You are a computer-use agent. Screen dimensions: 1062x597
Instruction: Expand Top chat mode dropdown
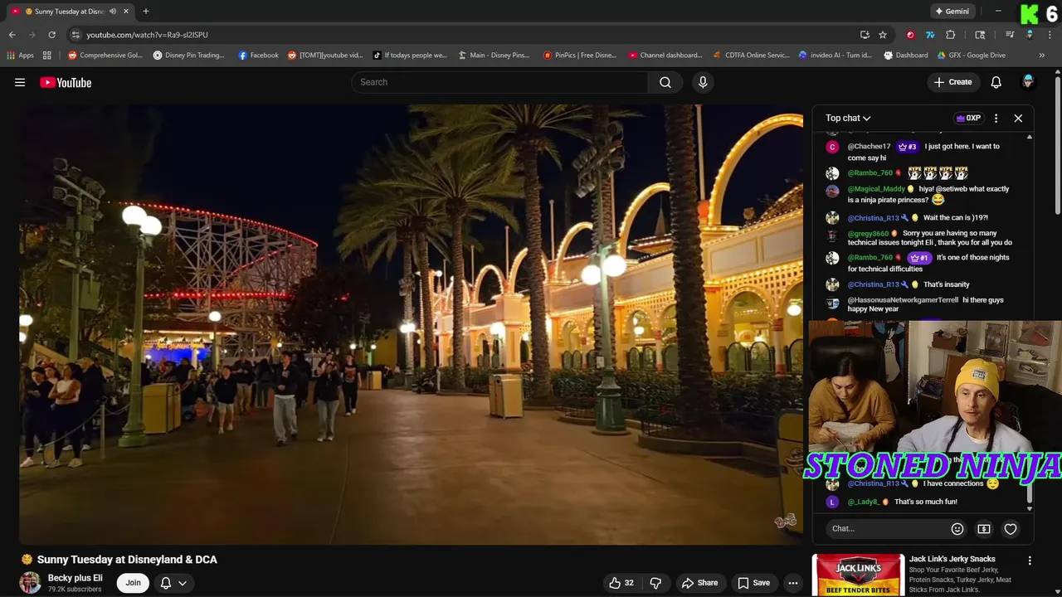(848, 118)
